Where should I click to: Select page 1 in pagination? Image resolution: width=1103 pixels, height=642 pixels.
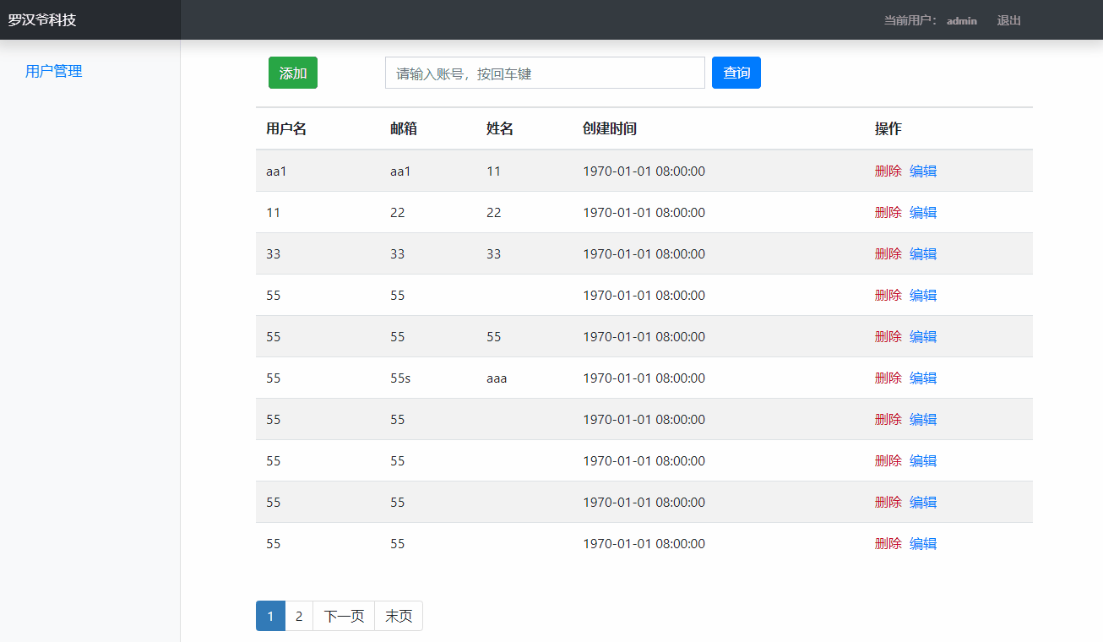pyautogui.click(x=270, y=616)
